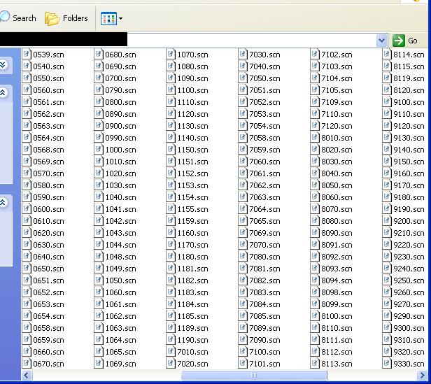Screen dimensions: 431x384
Task: Click the file name 0790.scn
Action: coord(120,90)
